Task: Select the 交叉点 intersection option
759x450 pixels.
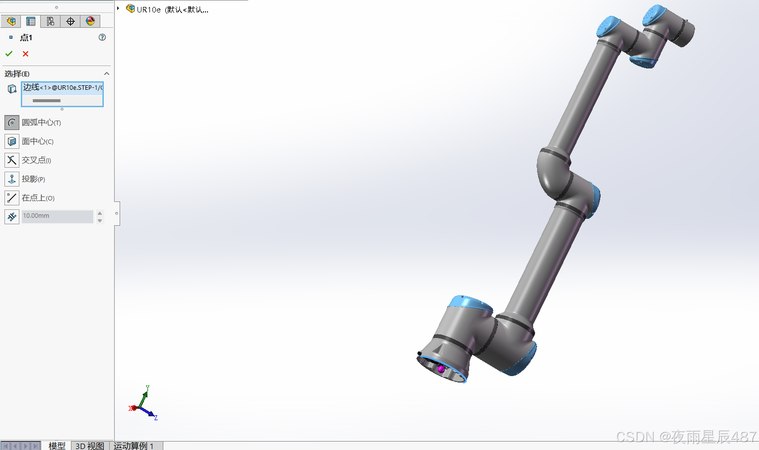Action: [x=12, y=160]
